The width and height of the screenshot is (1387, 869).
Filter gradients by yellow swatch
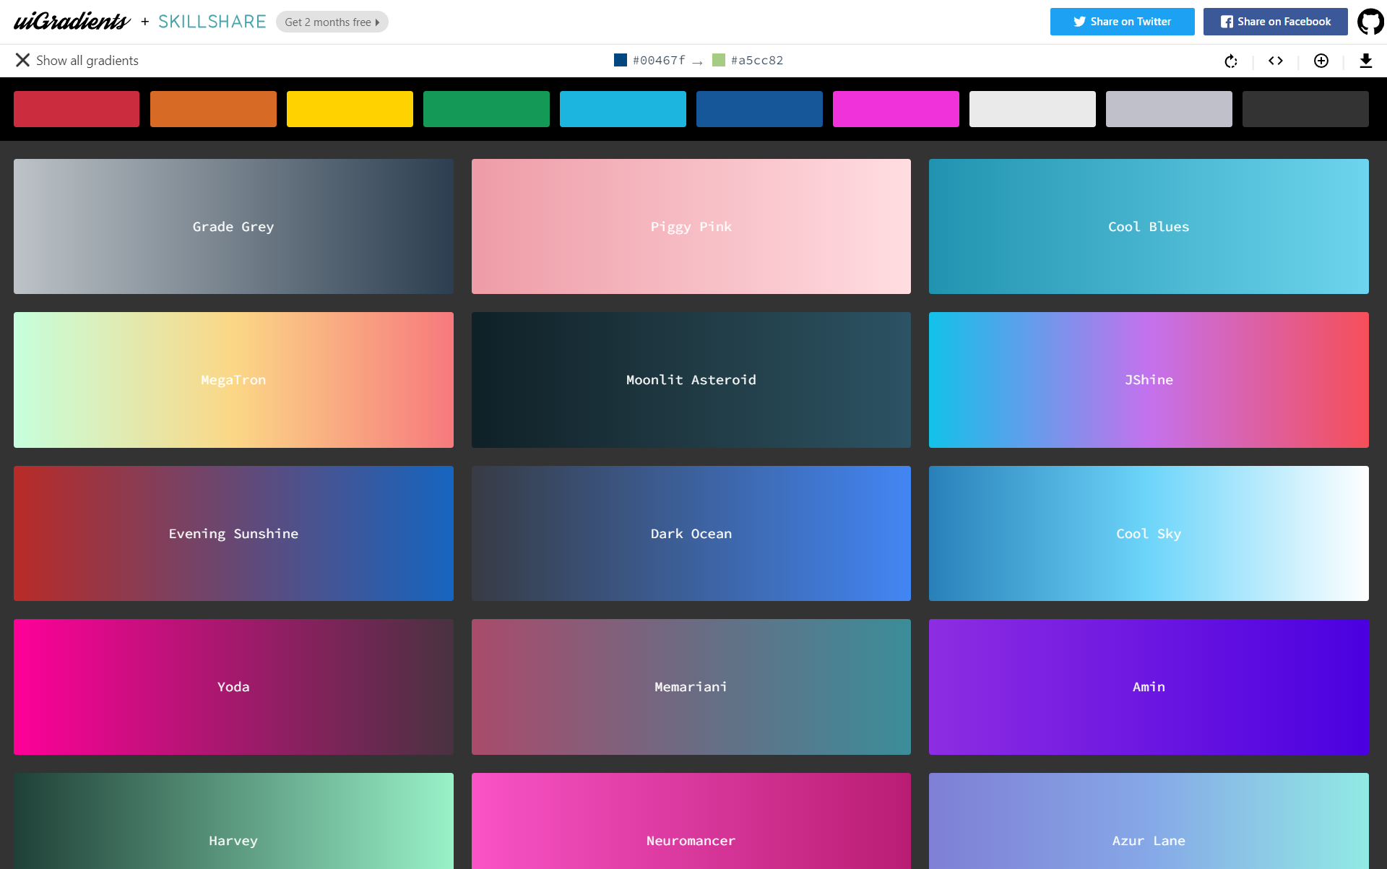[x=350, y=109]
